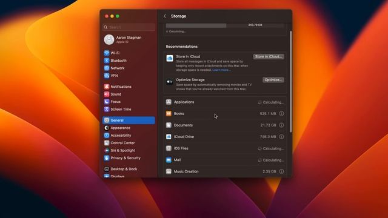Image resolution: width=388 pixels, height=218 pixels.
Task: Select Accessibility label in sidebar
Action: click(x=121, y=136)
